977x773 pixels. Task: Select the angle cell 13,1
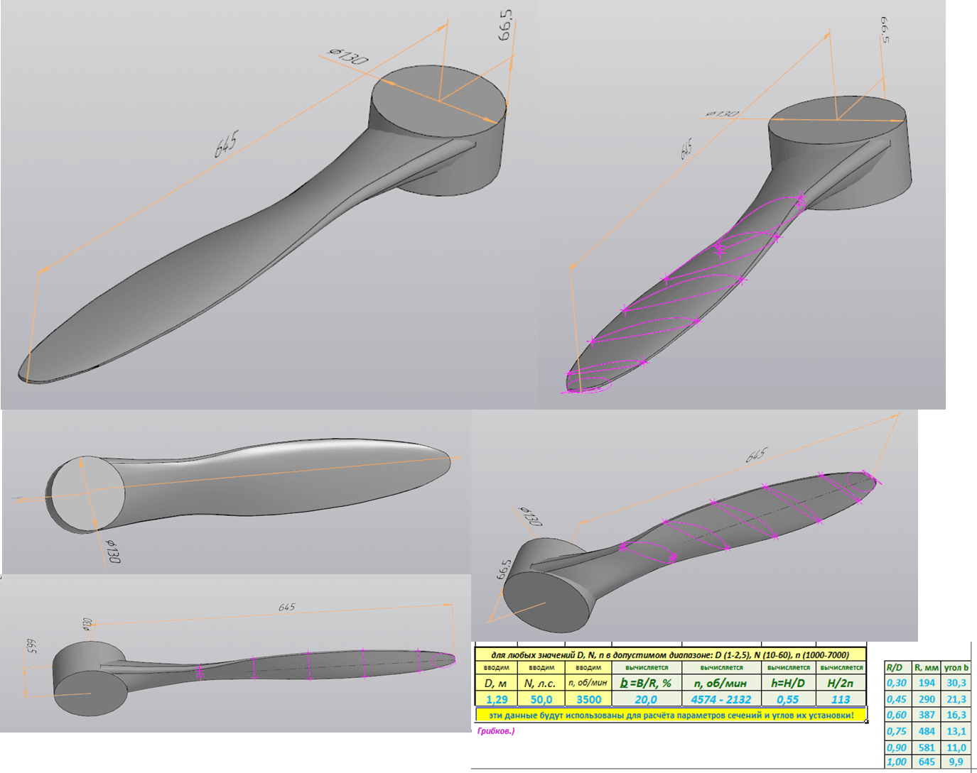coord(956,731)
